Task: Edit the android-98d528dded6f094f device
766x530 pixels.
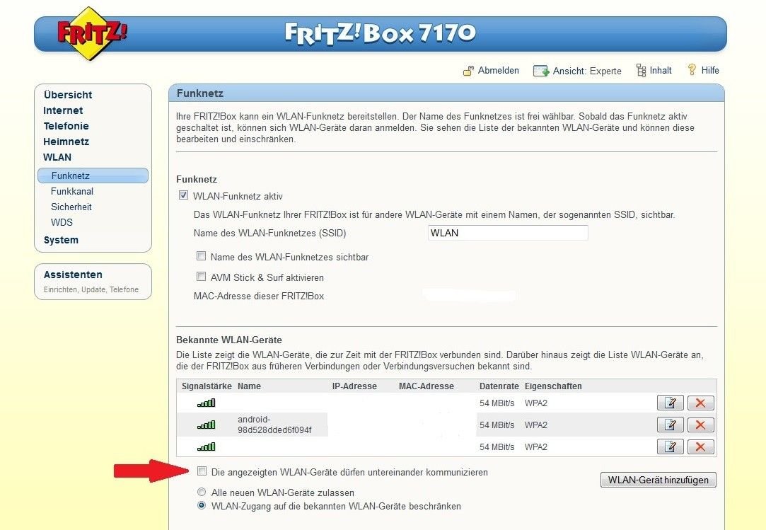Action: pos(671,425)
